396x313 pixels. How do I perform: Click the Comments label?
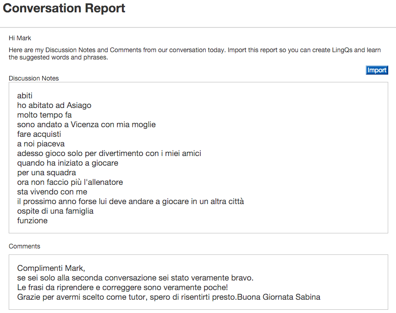pos(24,246)
